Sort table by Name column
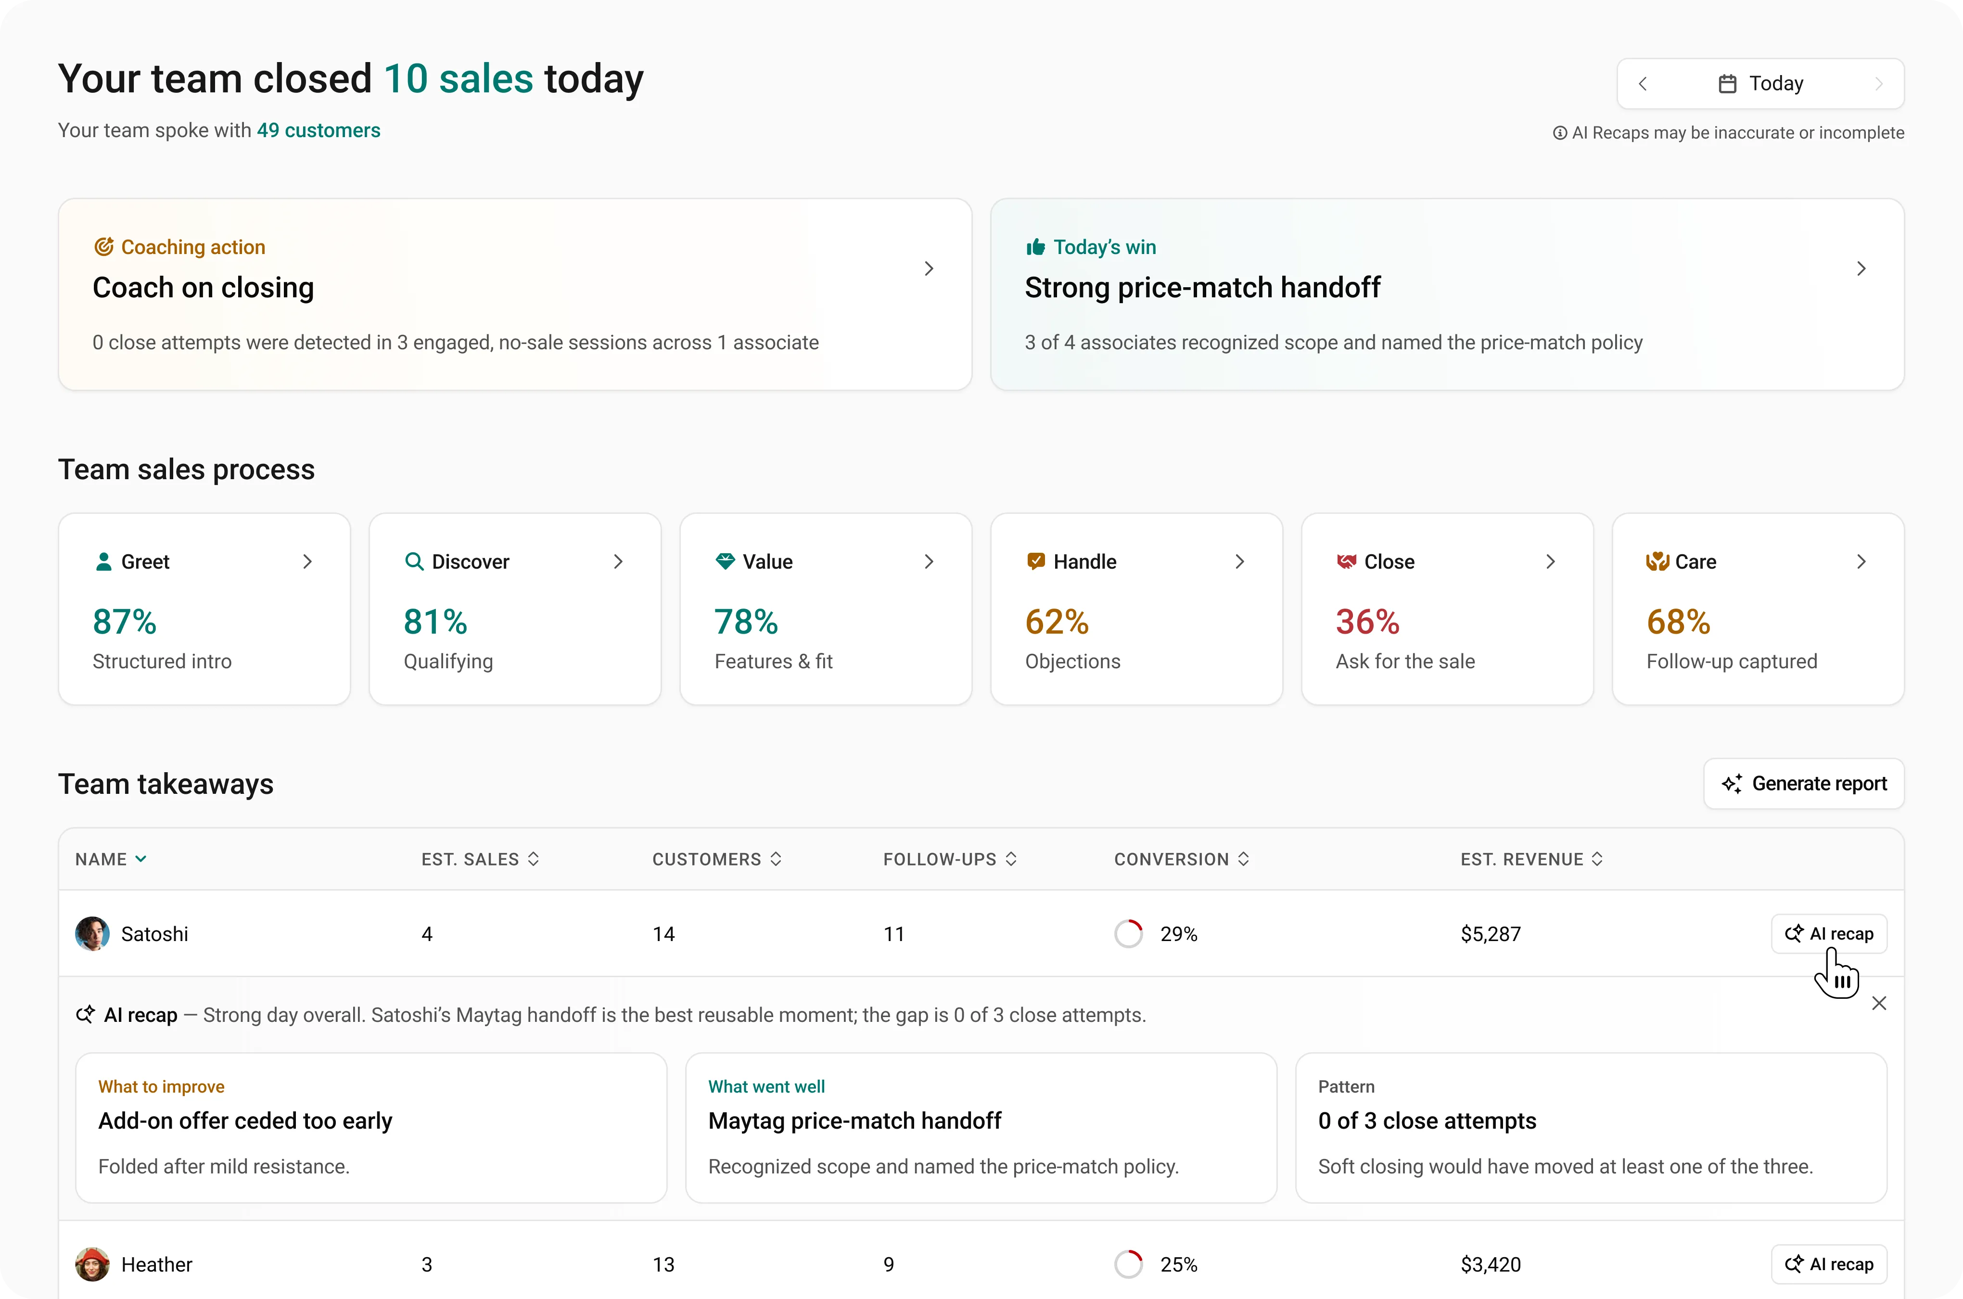The width and height of the screenshot is (1963, 1299). (111, 859)
